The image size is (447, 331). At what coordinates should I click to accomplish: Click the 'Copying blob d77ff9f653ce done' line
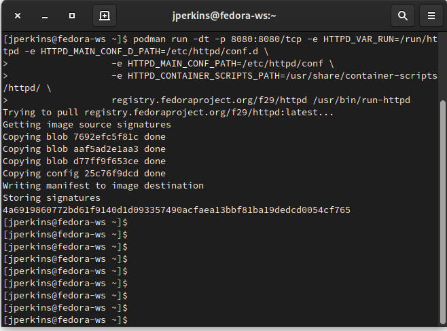[84, 161]
